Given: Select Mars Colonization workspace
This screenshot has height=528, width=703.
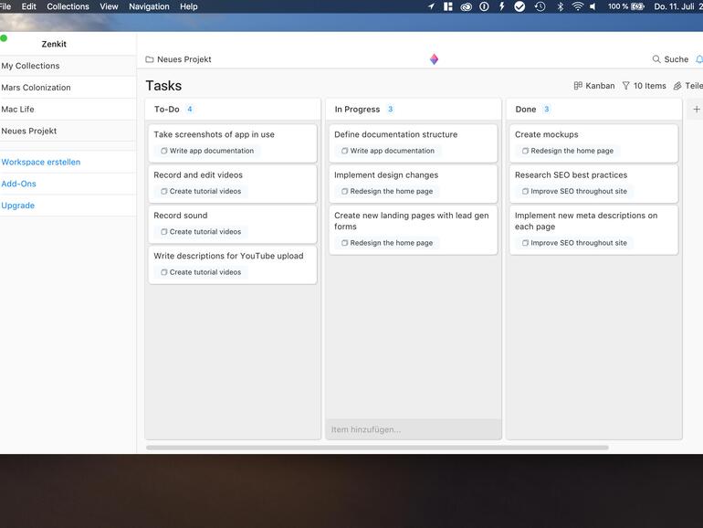Looking at the screenshot, I should coord(68,88).
